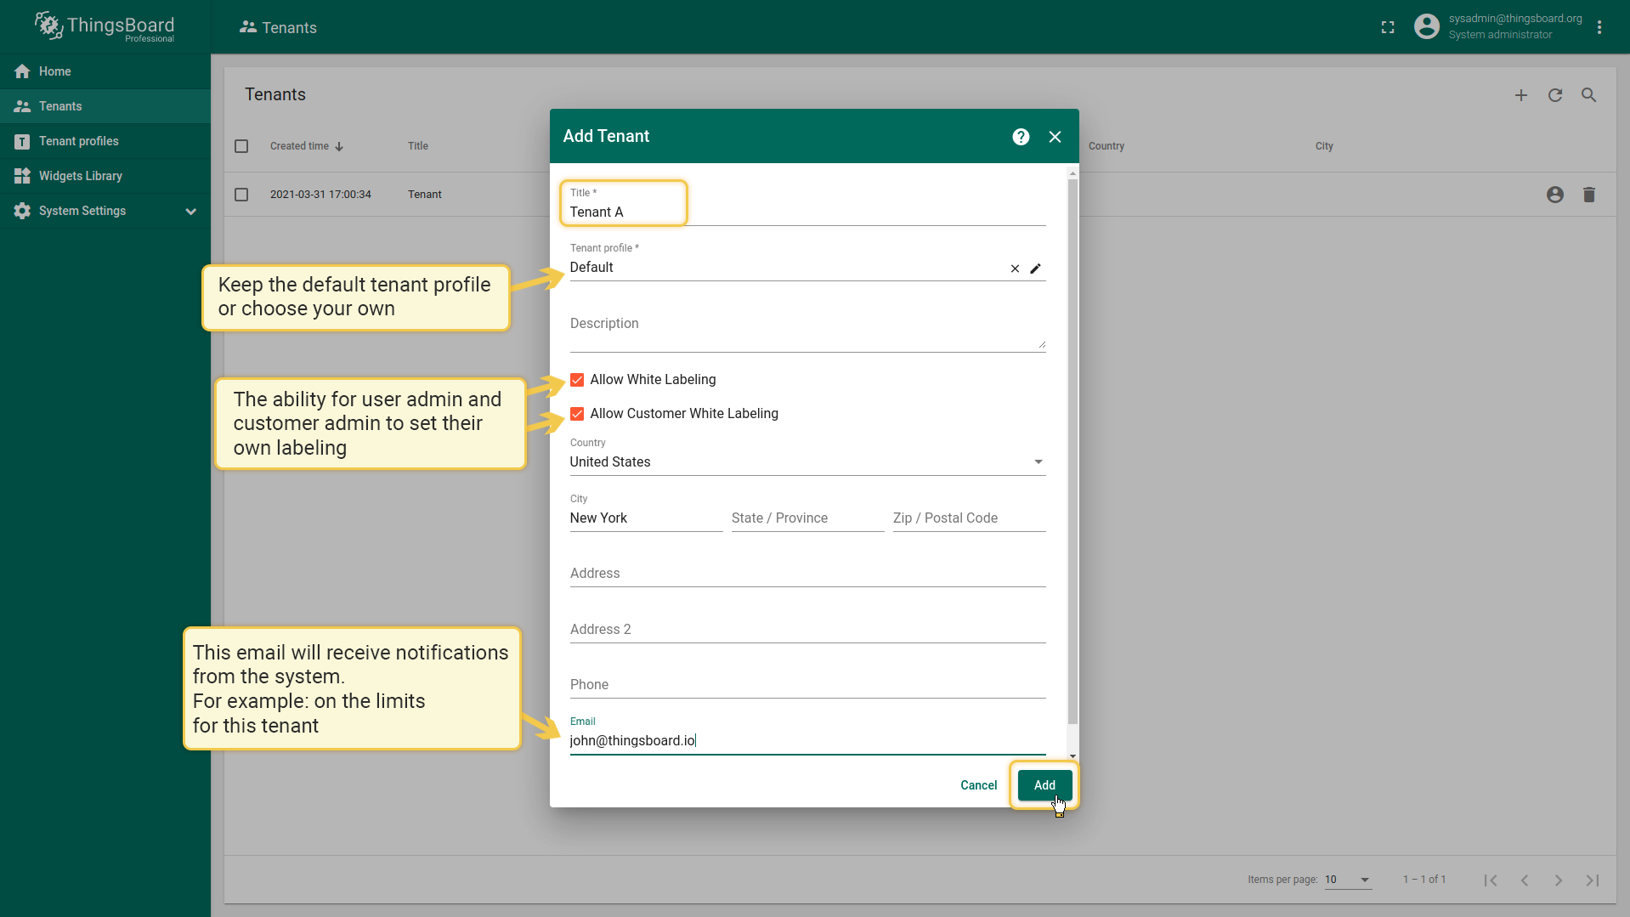Clear the Default tenant profile selection
The width and height of the screenshot is (1630, 917).
pos(1015,269)
